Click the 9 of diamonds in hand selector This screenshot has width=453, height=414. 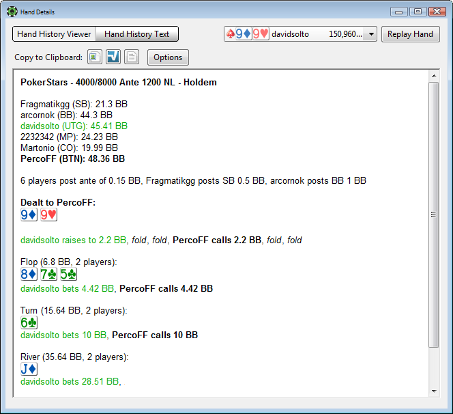click(x=244, y=34)
